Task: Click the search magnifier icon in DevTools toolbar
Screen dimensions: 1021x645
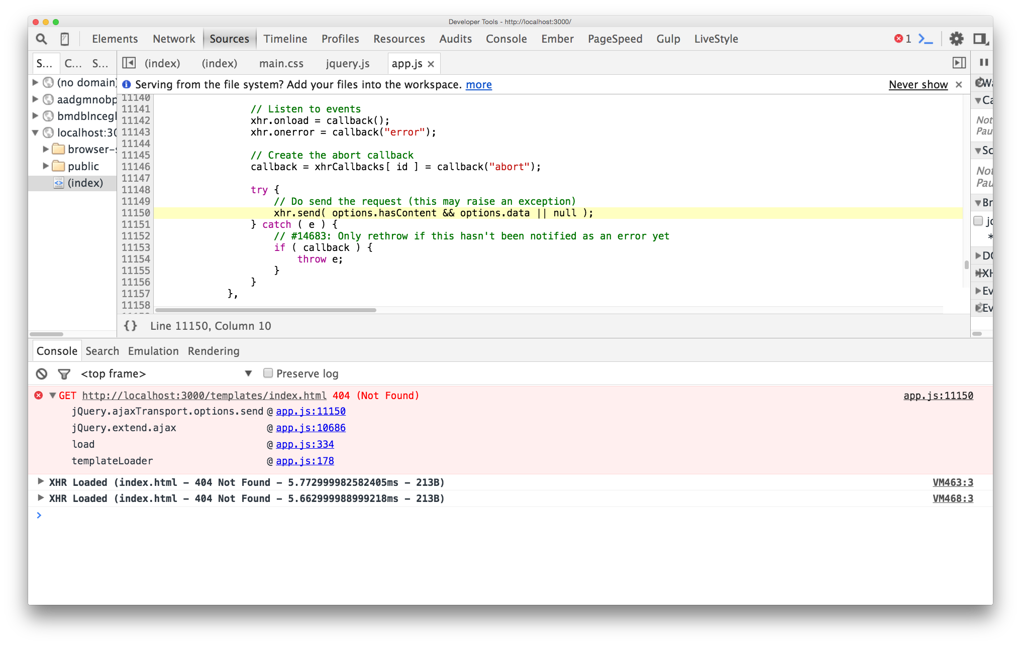Action: click(x=41, y=39)
